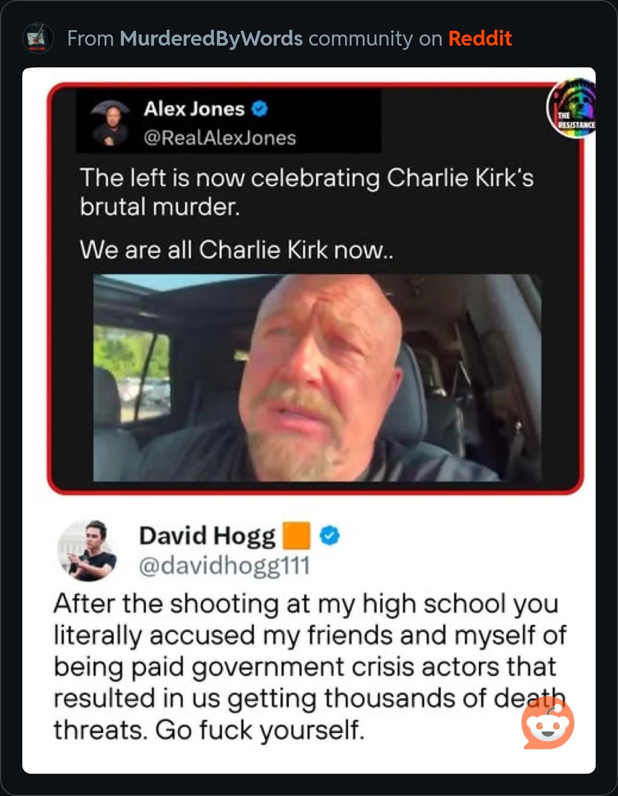Viewport: 618px width, 796px height.
Task: Click the MurderedByWords community avatar icon
Action: (x=38, y=38)
